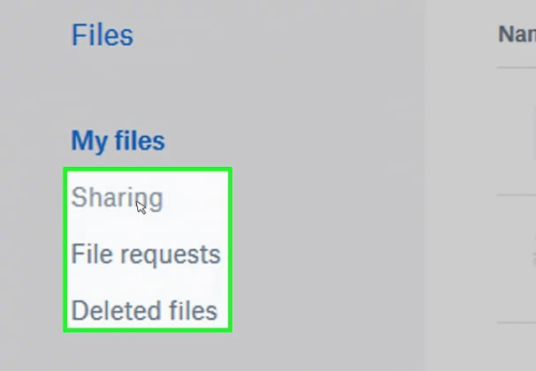The width and height of the screenshot is (536, 371).
Task: Click the Name header in file list
Action: pyautogui.click(x=517, y=34)
